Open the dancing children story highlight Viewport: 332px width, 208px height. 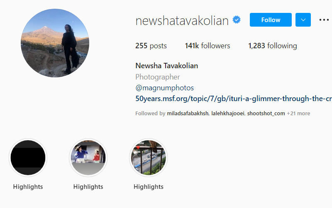point(88,158)
